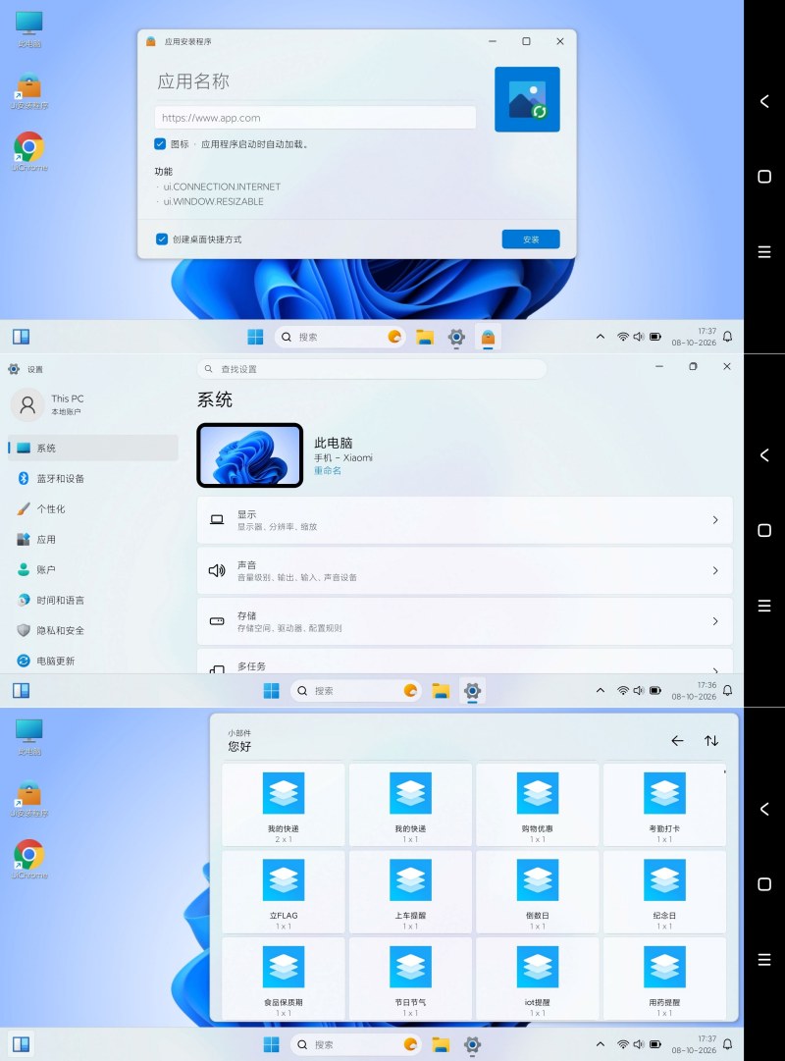Open 账户 in the Settings sidebar
785x1061 pixels.
pyautogui.click(x=92, y=569)
